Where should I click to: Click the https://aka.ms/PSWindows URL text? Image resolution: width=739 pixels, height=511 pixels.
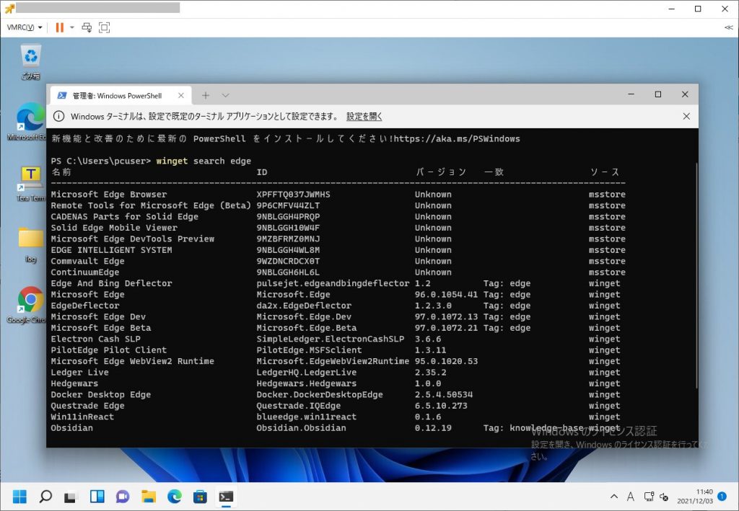coord(457,139)
